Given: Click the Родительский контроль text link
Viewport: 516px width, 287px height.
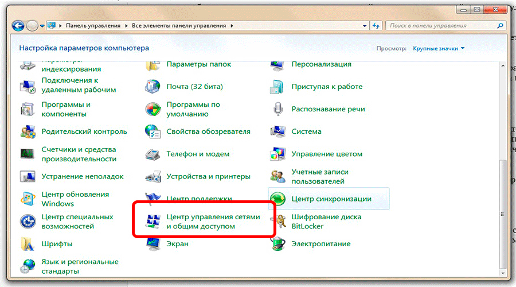Looking at the screenshot, I should 84,131.
